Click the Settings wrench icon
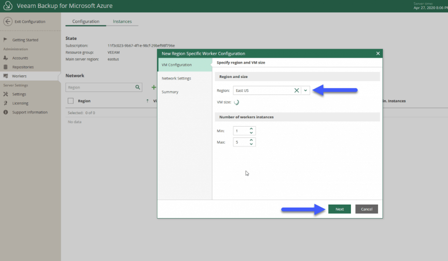 5,94
